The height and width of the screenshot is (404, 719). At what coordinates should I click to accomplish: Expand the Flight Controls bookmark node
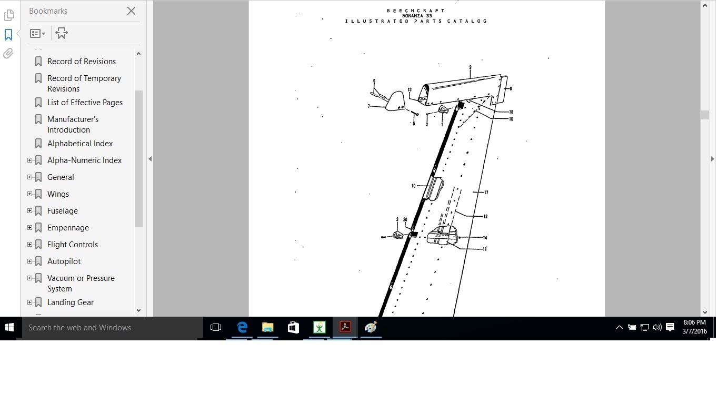point(30,245)
